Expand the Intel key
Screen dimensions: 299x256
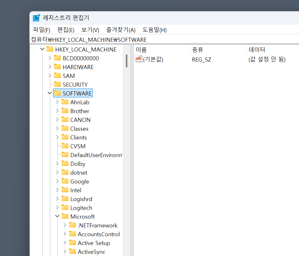point(57,190)
